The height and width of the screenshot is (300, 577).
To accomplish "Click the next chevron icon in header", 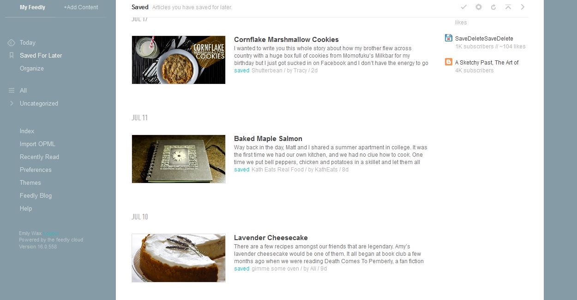I will (x=523, y=7).
